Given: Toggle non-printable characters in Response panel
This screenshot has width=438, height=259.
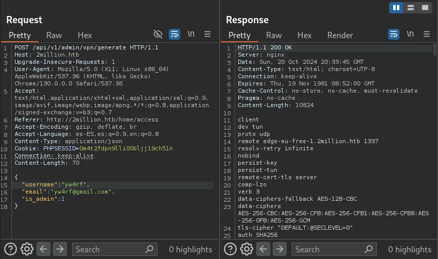Looking at the screenshot, I should coord(410,34).
